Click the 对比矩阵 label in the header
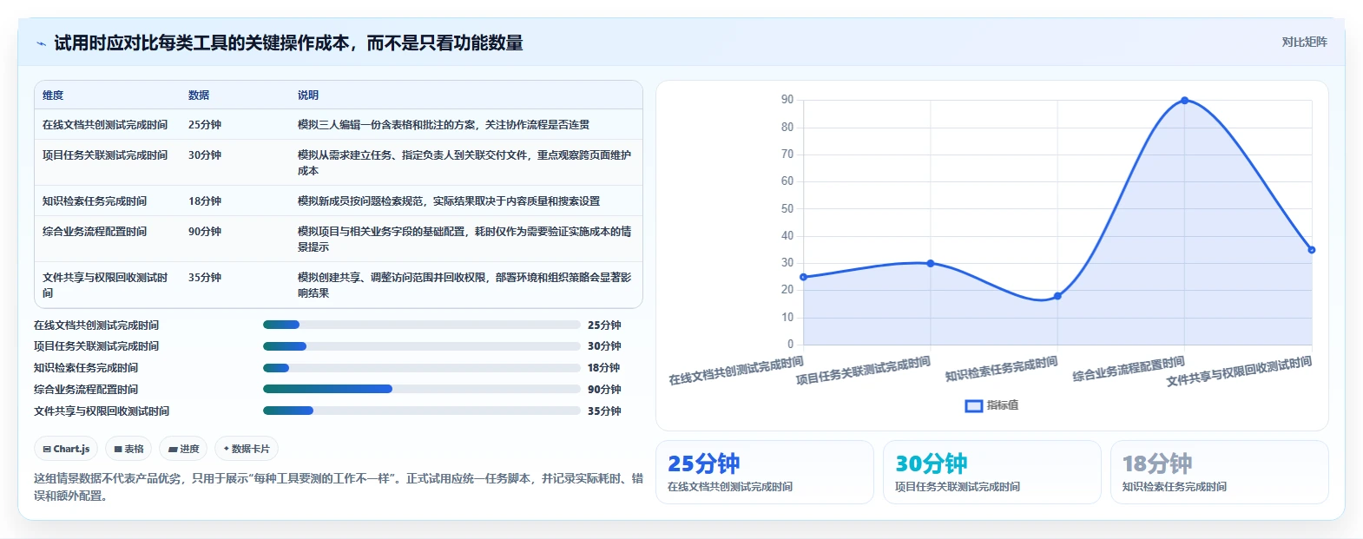1363x539 pixels. tap(1304, 42)
